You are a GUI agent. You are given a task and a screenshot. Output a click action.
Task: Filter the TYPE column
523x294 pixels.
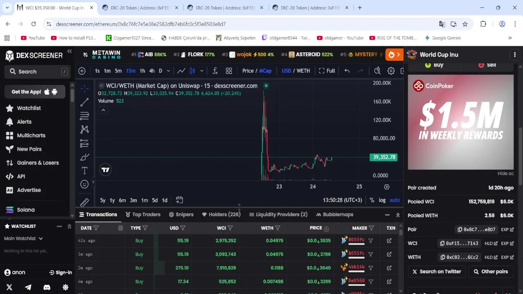tap(145, 228)
